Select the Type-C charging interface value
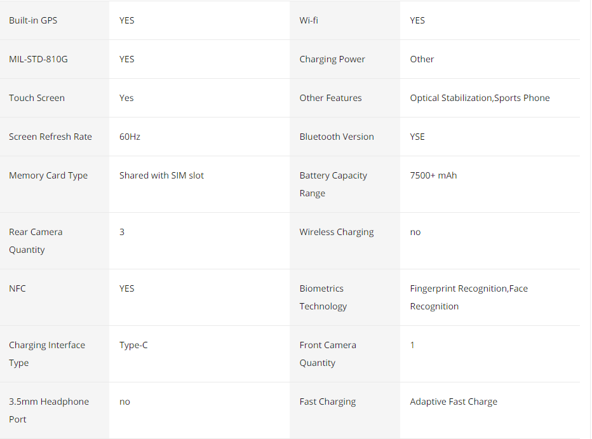This screenshot has height=439, width=592. coord(133,345)
